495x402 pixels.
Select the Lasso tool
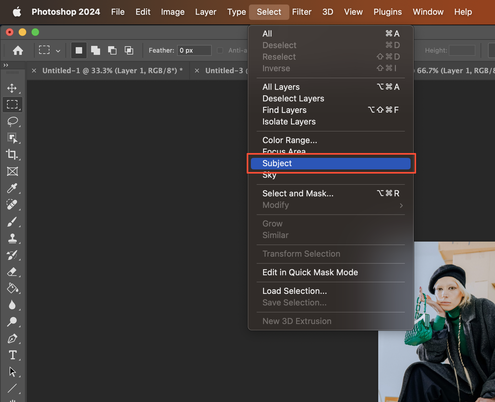coord(12,121)
